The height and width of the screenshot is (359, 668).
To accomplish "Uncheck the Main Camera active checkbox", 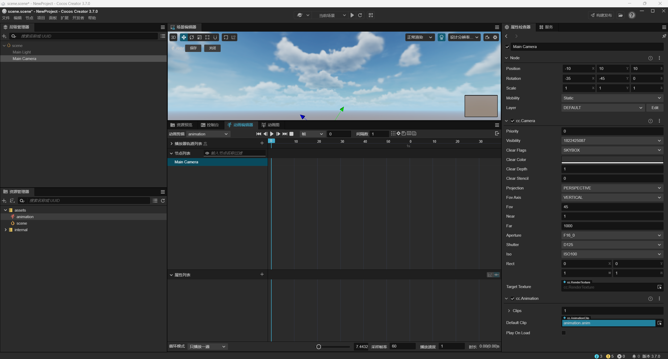I will [507, 47].
